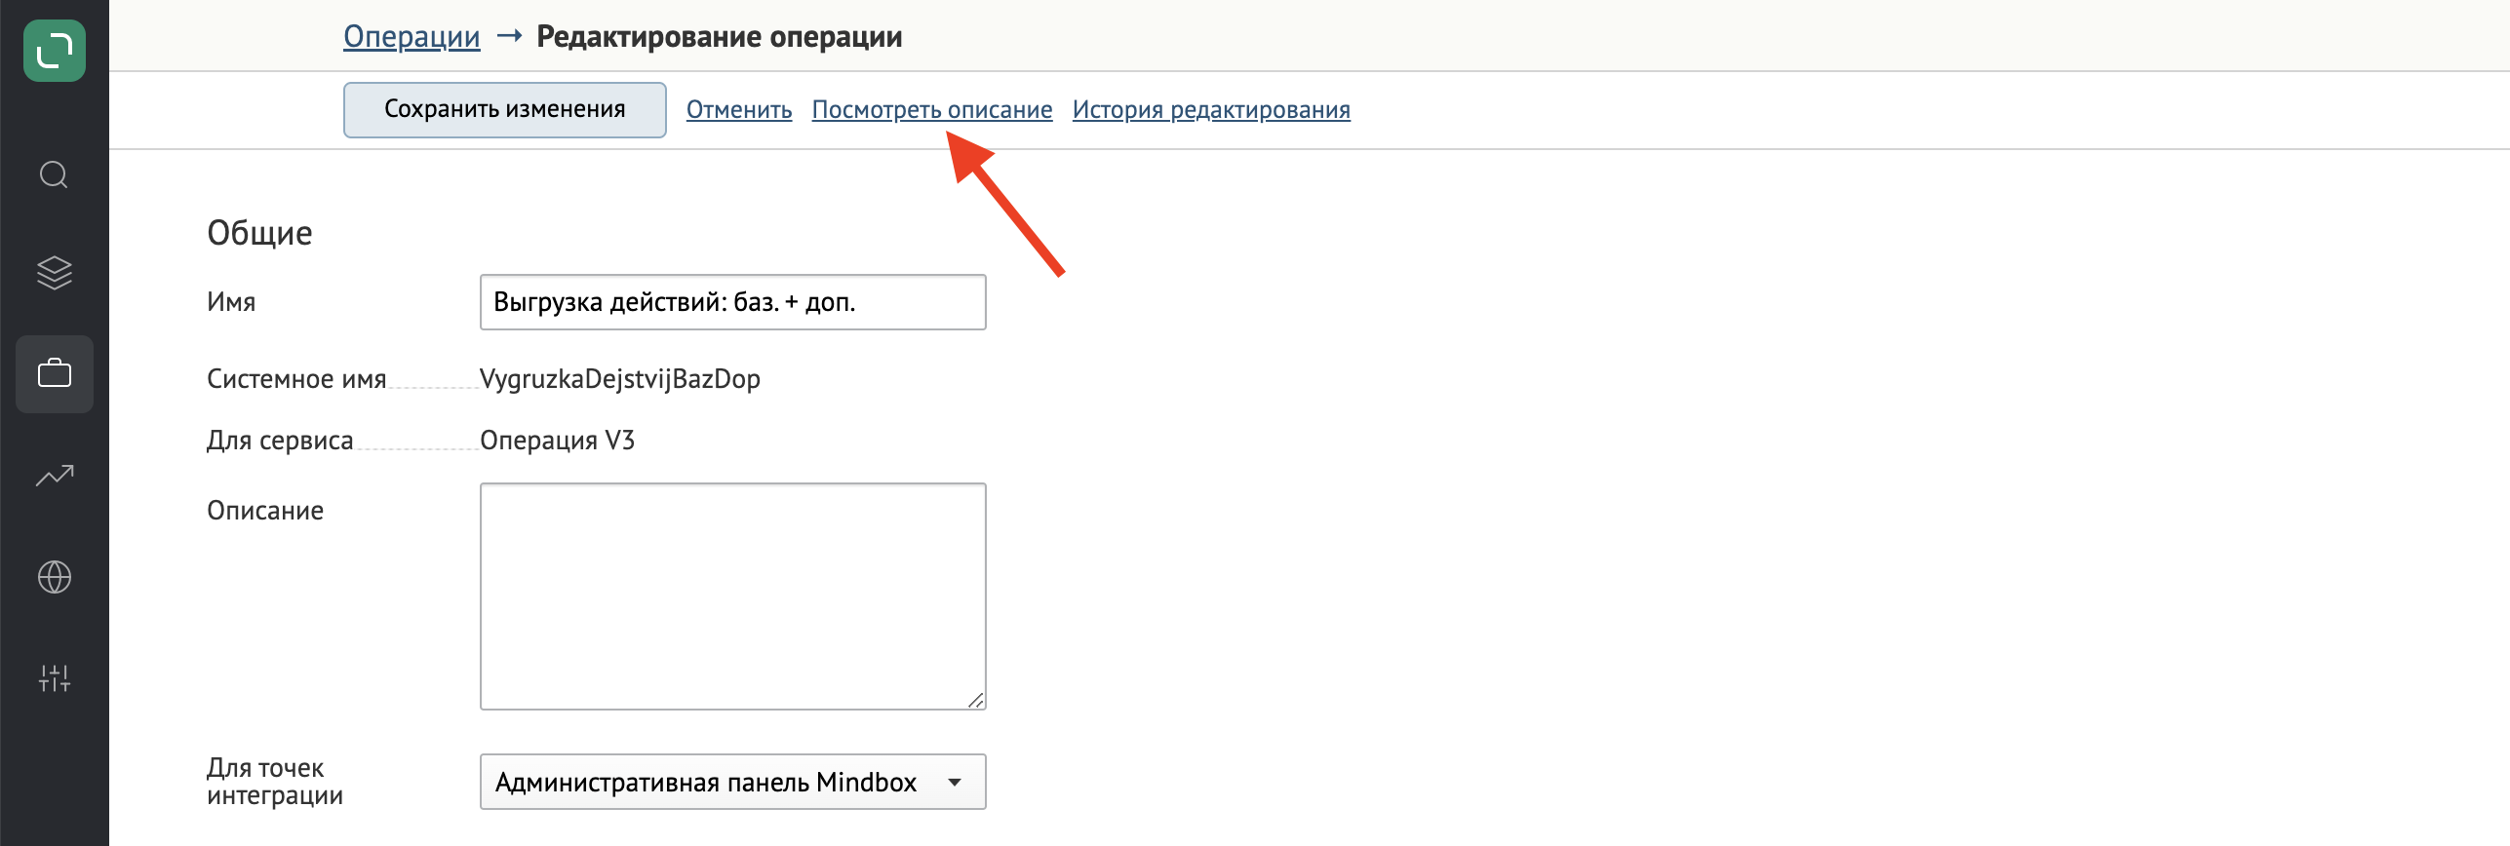
Task: Click the Редактирование операции page title
Action: [x=720, y=36]
